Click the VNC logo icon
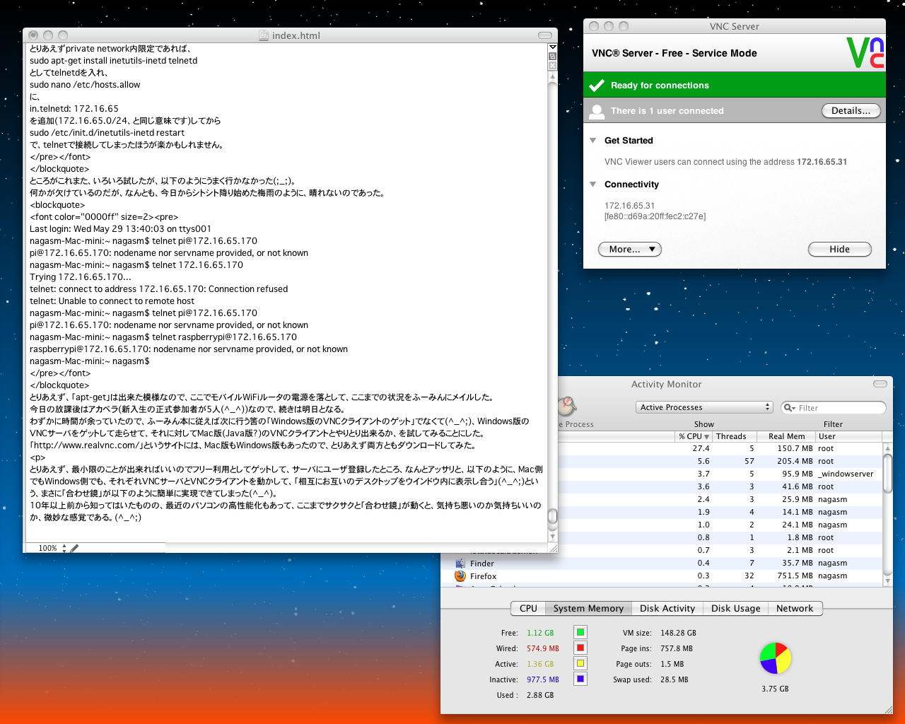905x724 pixels. click(x=865, y=53)
